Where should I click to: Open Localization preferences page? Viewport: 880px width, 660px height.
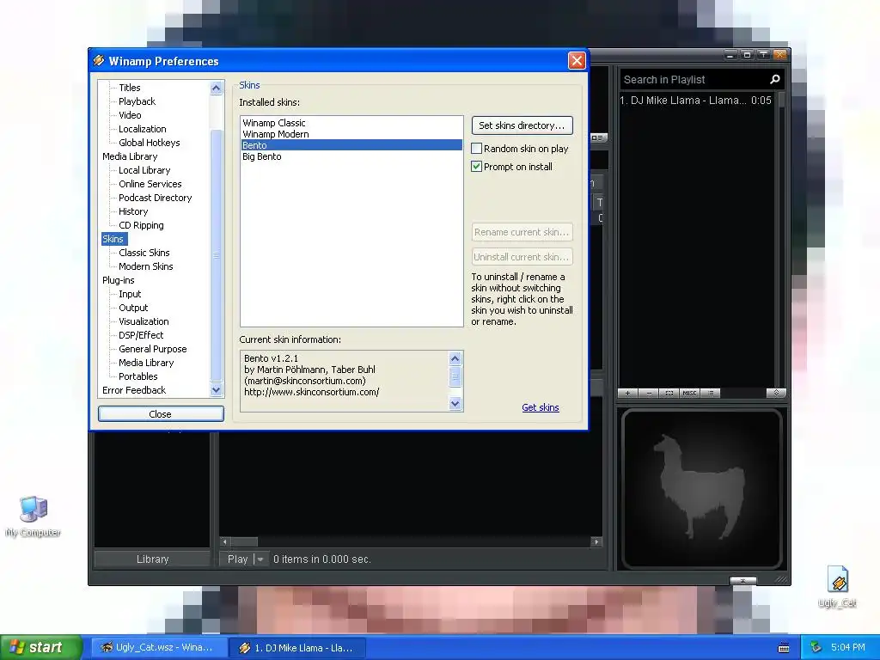click(x=142, y=129)
